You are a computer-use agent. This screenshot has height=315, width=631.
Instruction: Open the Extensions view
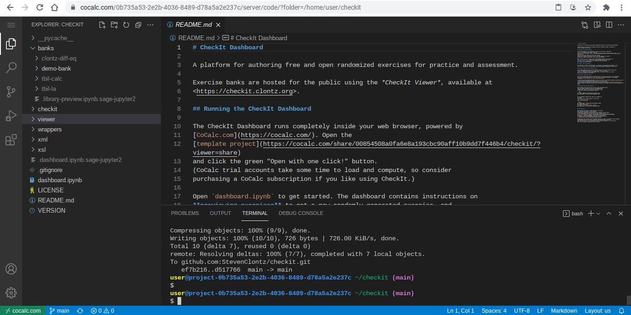[x=11, y=140]
